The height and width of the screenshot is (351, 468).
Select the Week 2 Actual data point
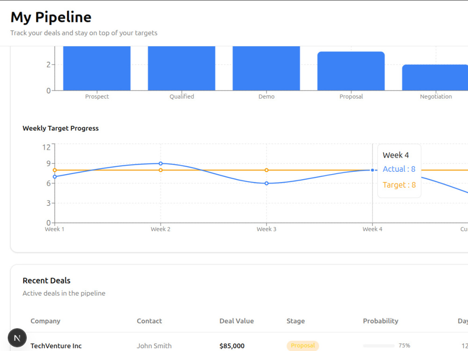pos(161,163)
